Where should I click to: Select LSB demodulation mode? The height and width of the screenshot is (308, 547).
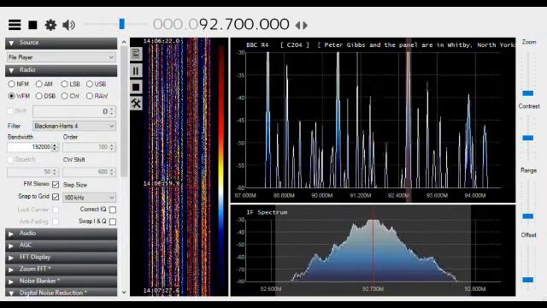pyautogui.click(x=64, y=84)
